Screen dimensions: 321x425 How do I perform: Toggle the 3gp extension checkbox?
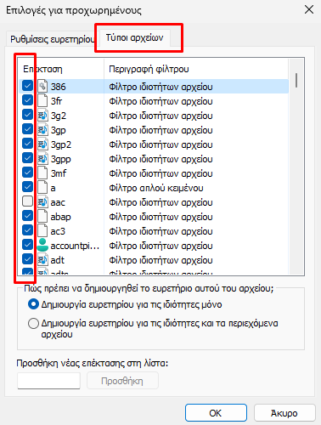click(27, 129)
